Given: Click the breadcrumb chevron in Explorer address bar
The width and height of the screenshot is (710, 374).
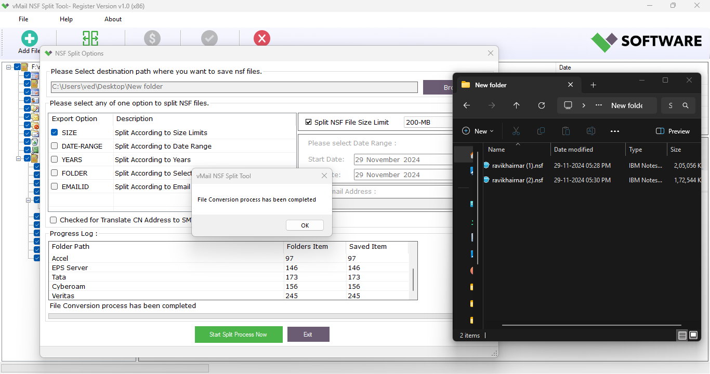Looking at the screenshot, I should 584,105.
